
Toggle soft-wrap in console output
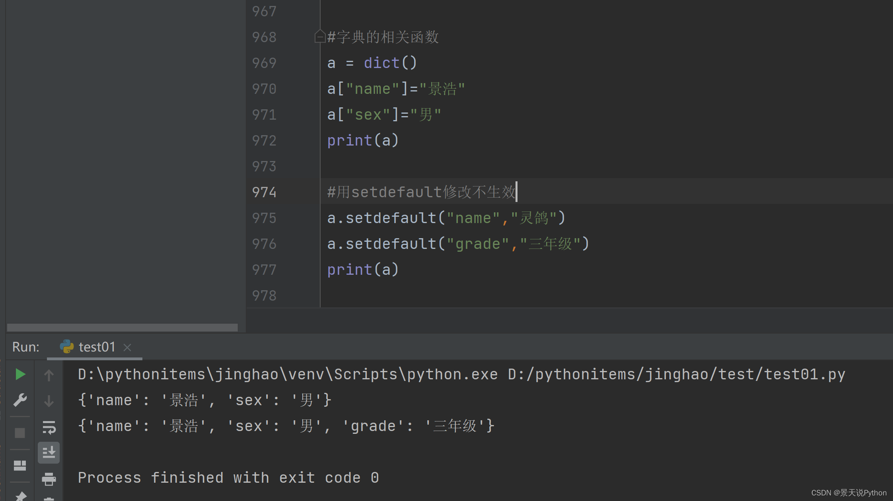pyautogui.click(x=49, y=427)
